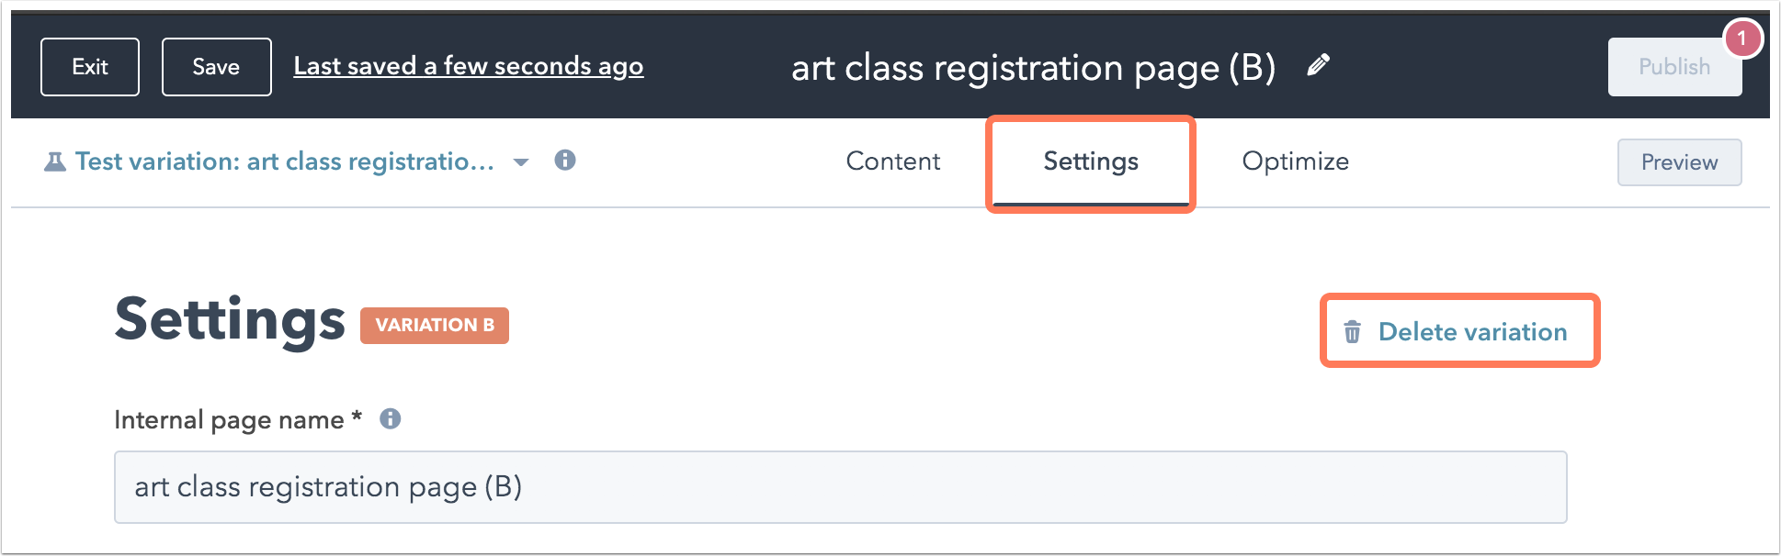This screenshot has width=1781, height=556.
Task: Click the Delete variation link
Action: [1472, 332]
